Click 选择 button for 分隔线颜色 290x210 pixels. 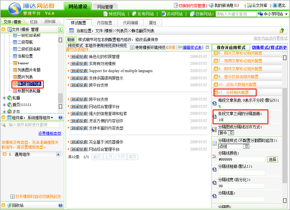tap(272, 159)
